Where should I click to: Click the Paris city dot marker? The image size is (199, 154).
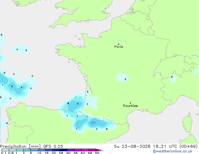point(119,44)
